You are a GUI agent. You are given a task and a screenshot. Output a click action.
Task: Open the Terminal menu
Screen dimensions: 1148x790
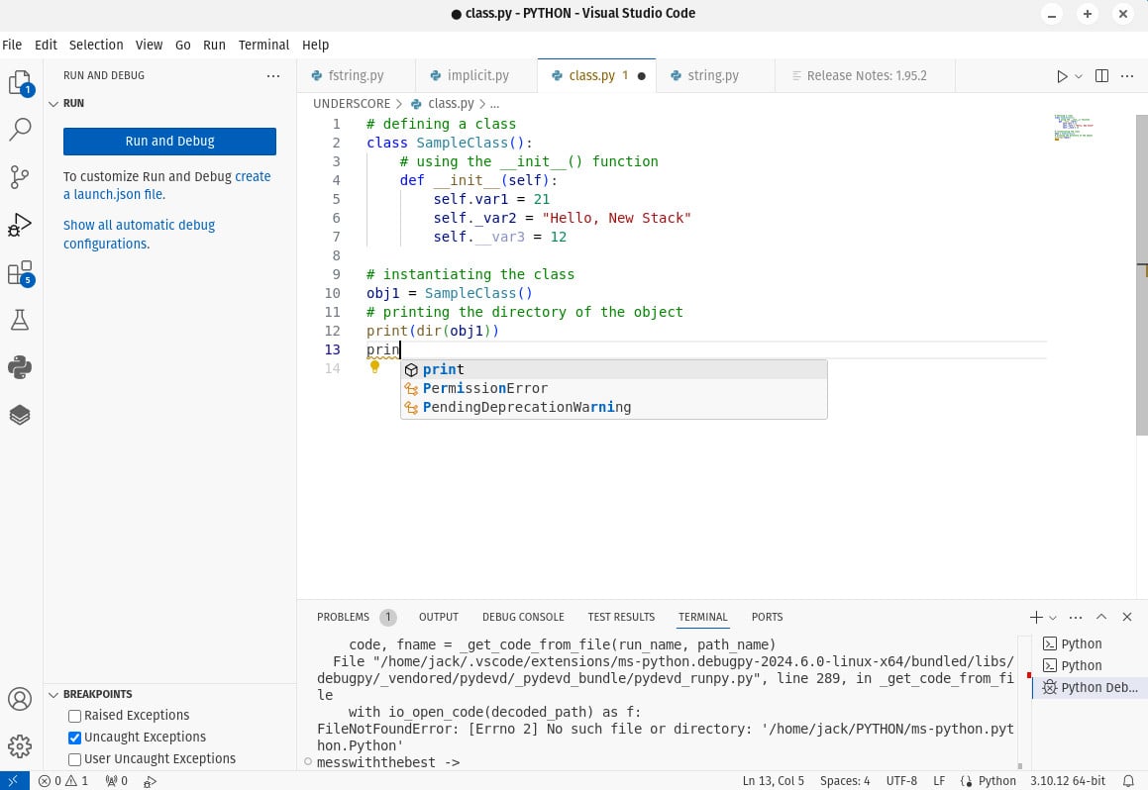pyautogui.click(x=263, y=45)
